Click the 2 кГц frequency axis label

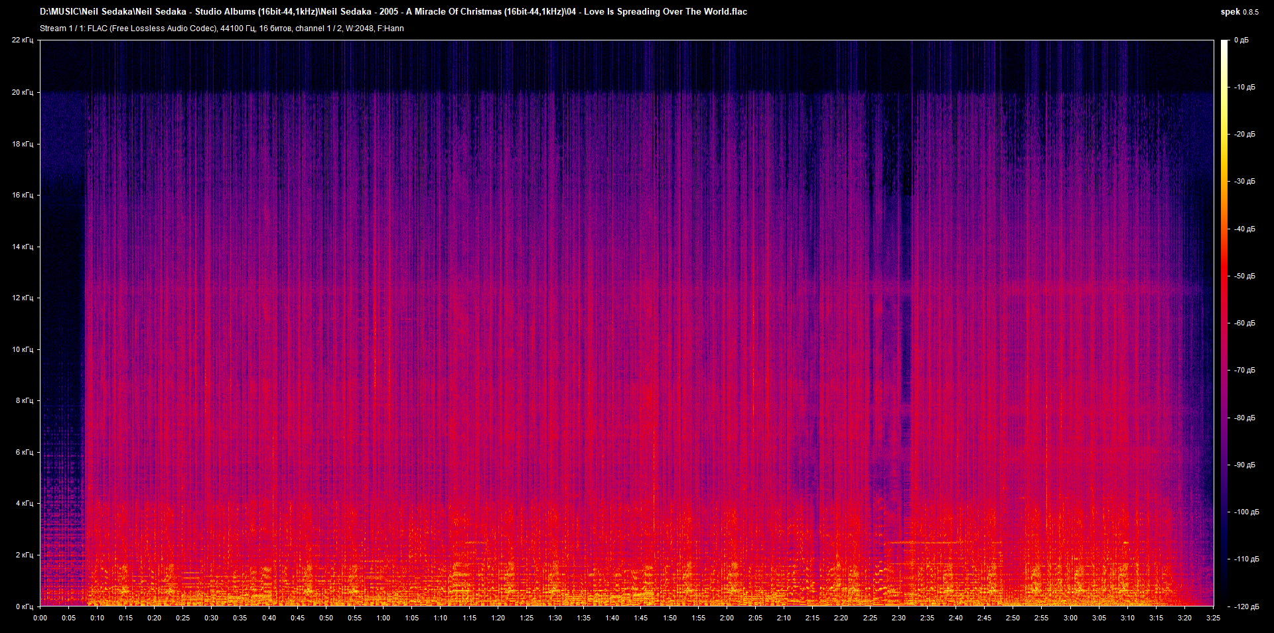point(25,555)
